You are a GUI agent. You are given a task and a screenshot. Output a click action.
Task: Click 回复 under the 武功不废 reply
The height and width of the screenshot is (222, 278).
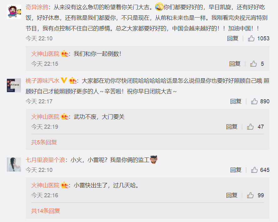tap(231, 127)
